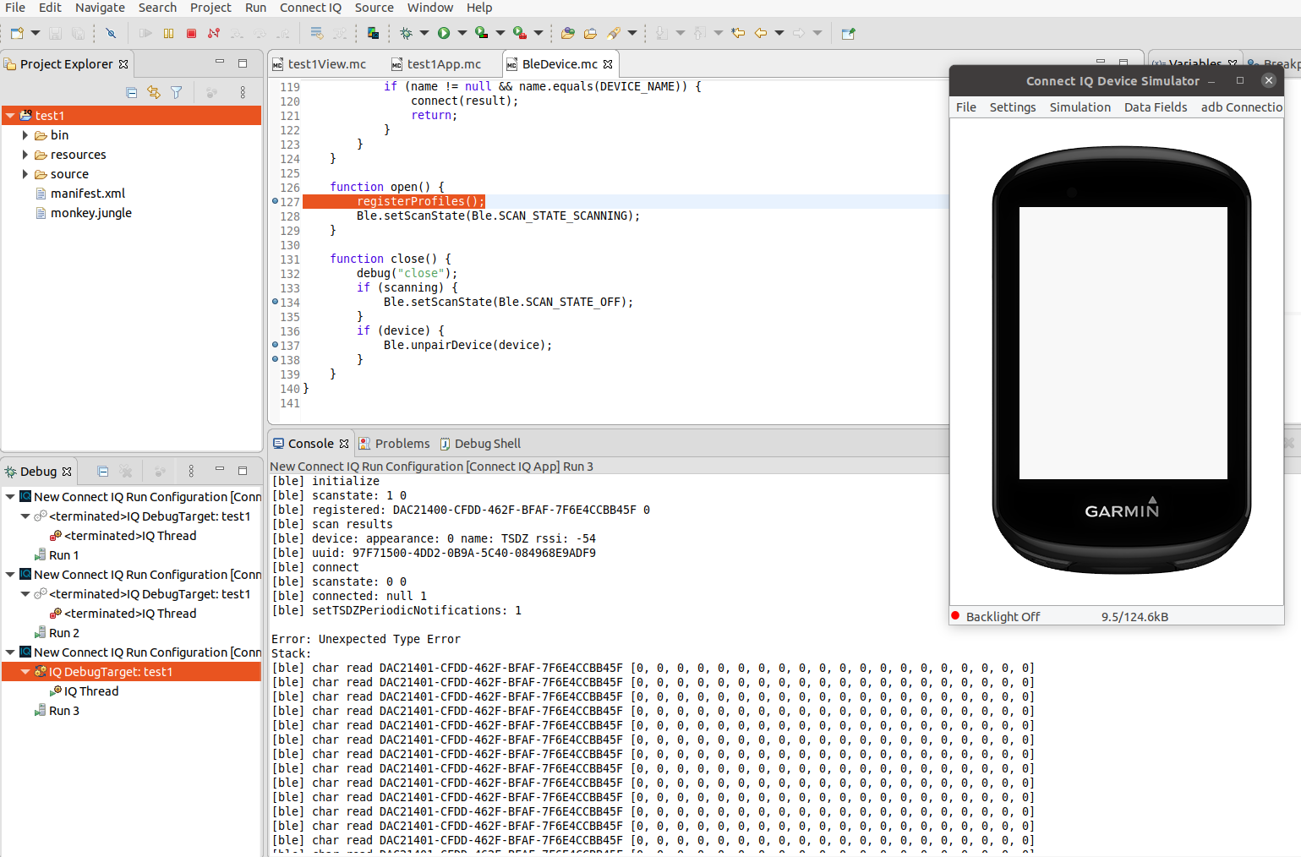Viewport: 1301px width, 857px height.
Task: Toggle breakpoint at line 138
Action: [x=276, y=359]
